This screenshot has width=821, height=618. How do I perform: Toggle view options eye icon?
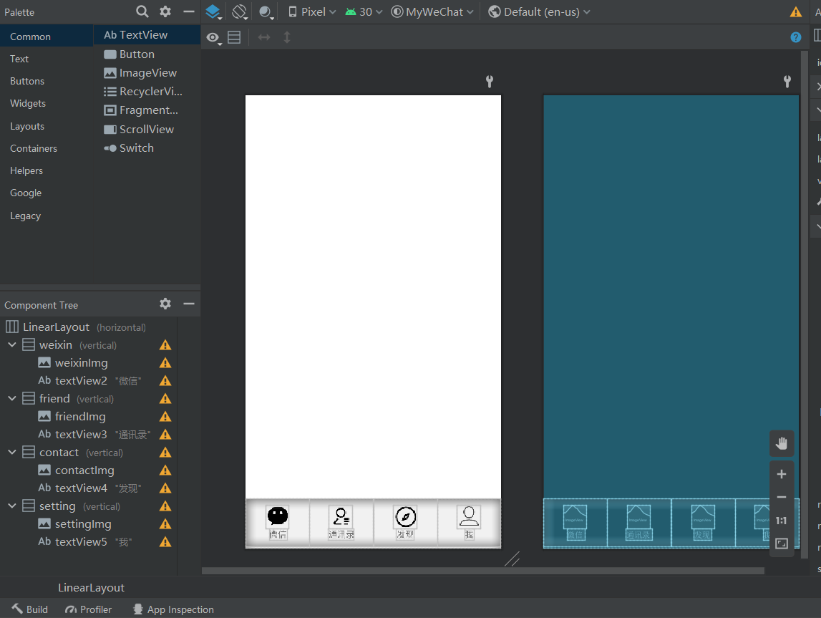pyautogui.click(x=213, y=37)
